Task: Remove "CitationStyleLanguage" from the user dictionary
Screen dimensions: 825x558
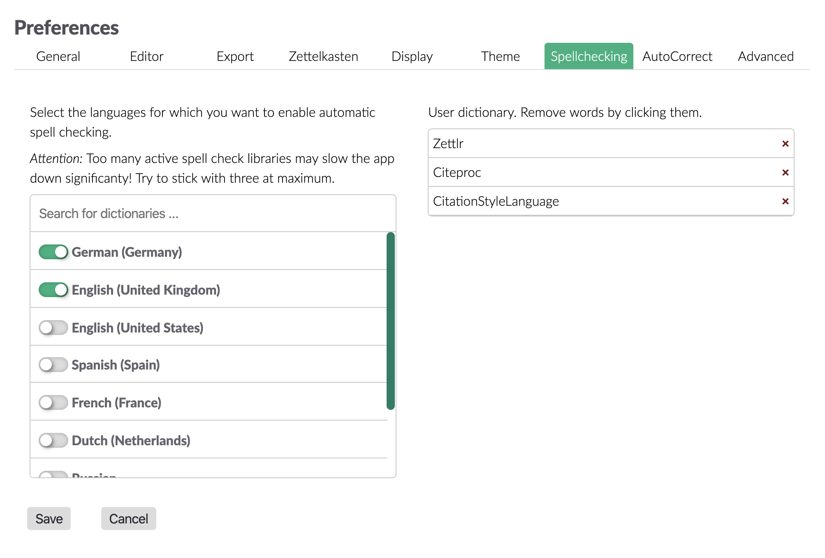Action: coord(785,201)
